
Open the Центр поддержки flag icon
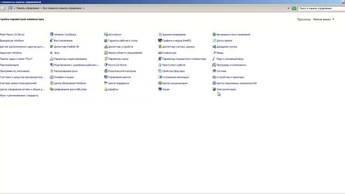click(x=106, y=83)
